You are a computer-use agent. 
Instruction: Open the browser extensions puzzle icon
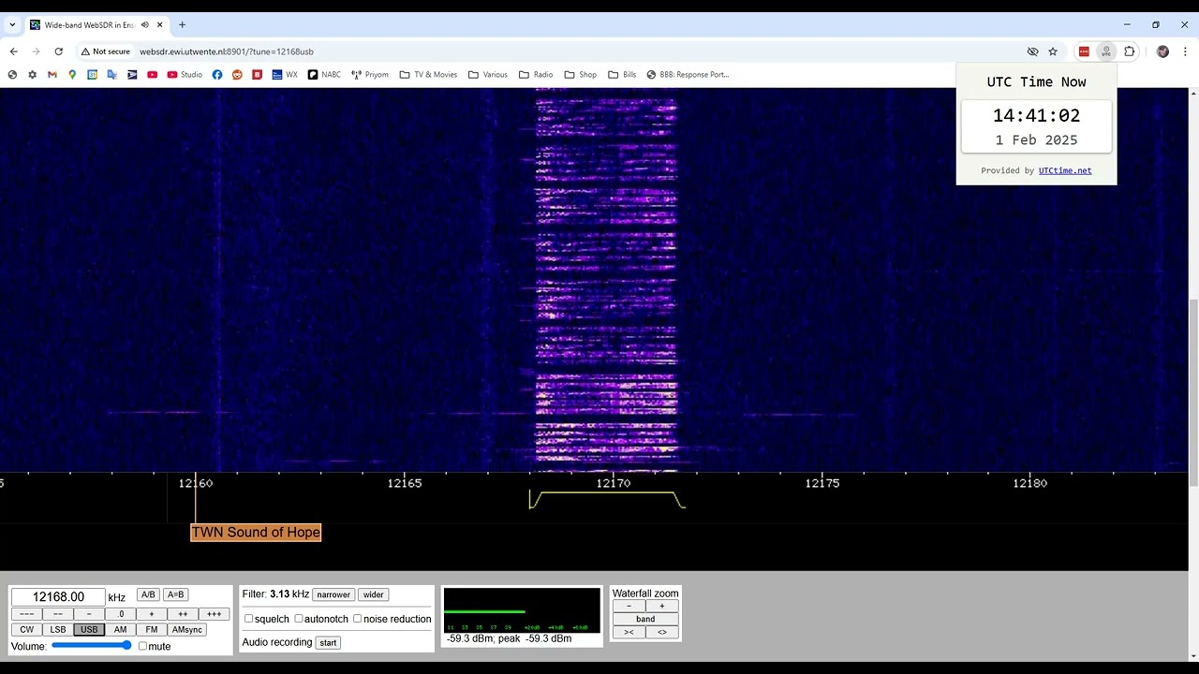[1129, 51]
